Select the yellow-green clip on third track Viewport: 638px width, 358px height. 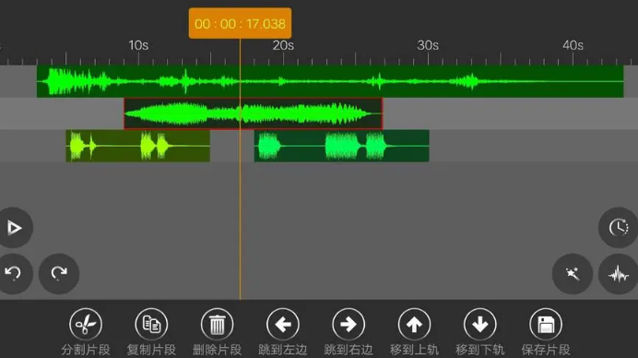point(138,146)
